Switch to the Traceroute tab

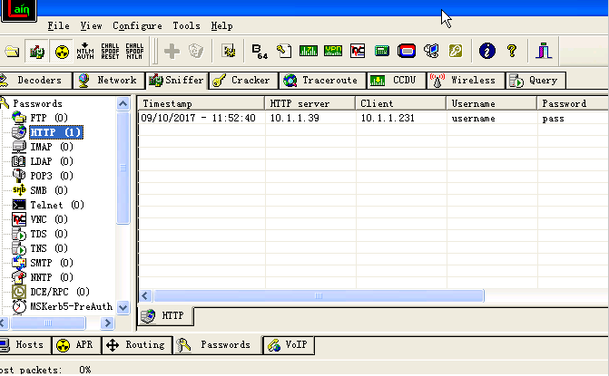[322, 81]
